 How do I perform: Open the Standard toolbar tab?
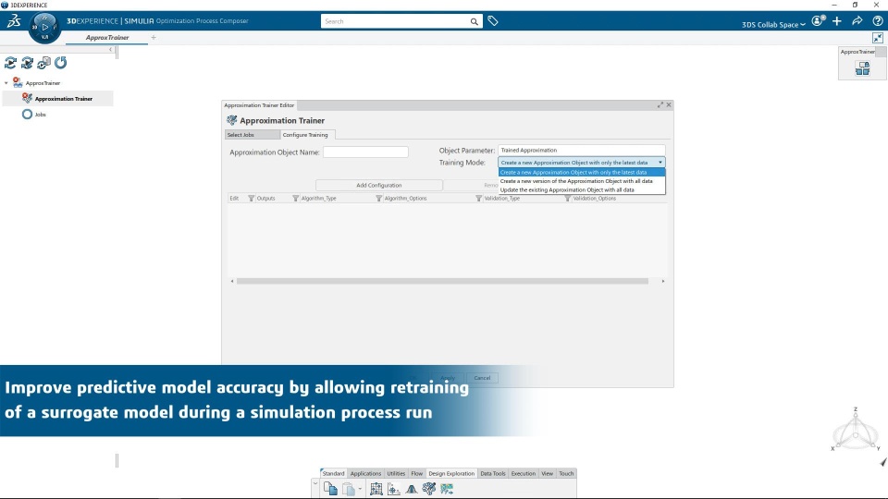pyautogui.click(x=334, y=473)
